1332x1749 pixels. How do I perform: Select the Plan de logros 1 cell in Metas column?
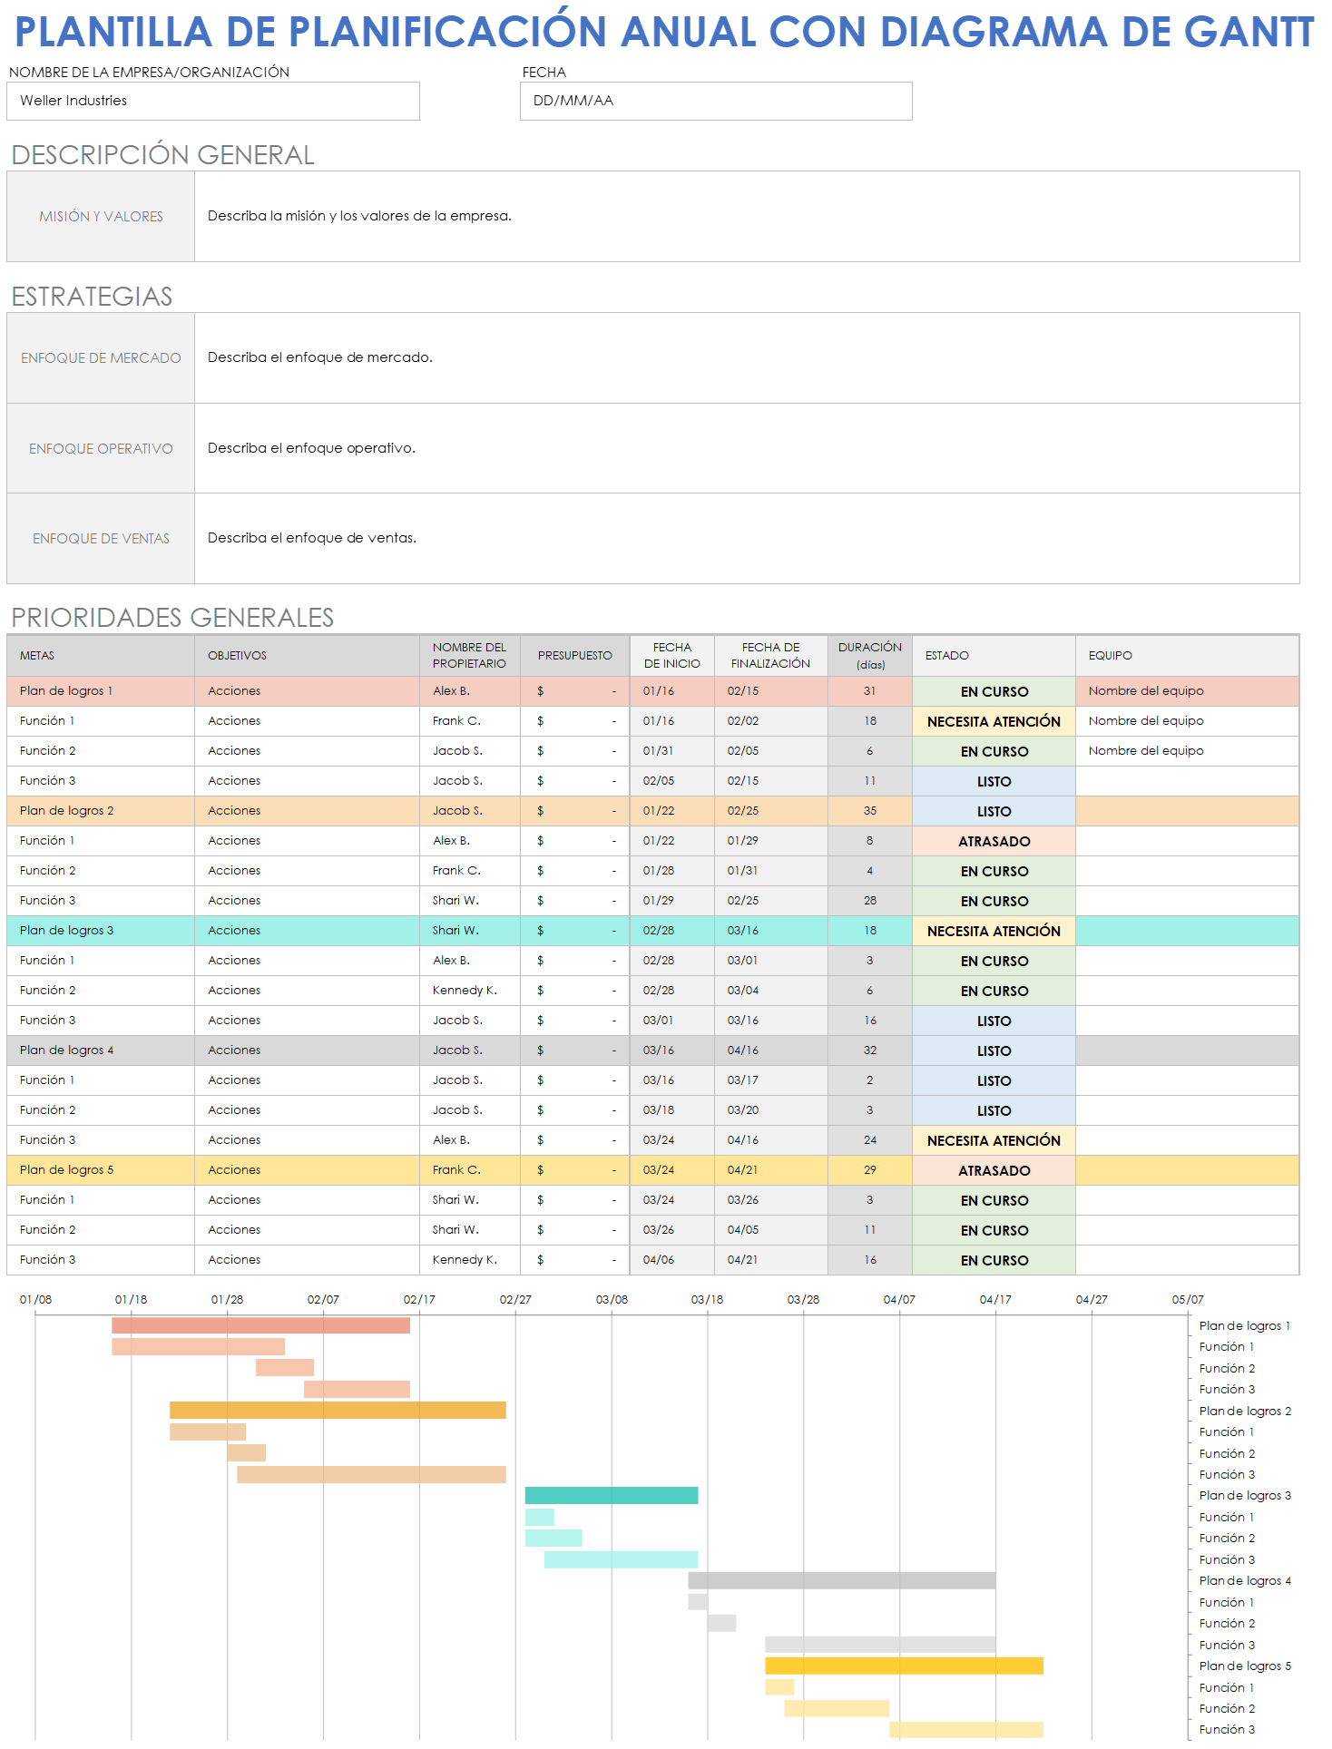100,690
